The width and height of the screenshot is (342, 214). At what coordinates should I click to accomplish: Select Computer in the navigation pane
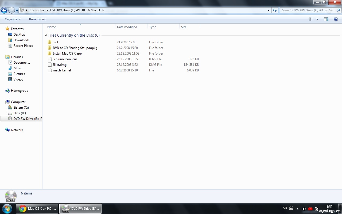pyautogui.click(x=18, y=102)
